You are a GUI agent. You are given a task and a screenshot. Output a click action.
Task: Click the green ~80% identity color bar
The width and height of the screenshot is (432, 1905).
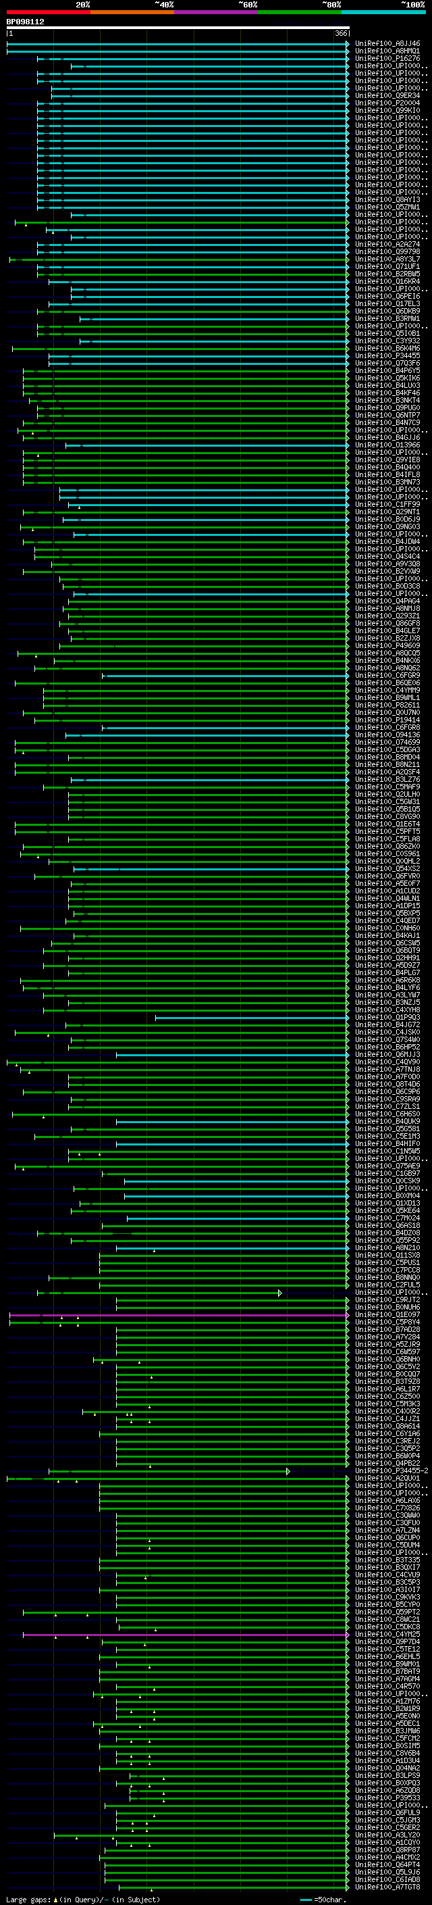click(300, 12)
